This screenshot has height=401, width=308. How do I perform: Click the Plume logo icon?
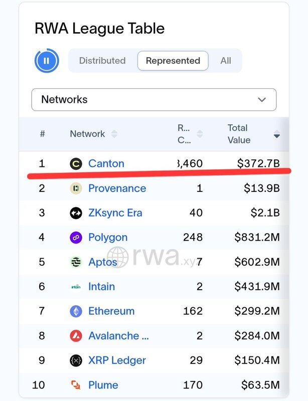pos(76,385)
